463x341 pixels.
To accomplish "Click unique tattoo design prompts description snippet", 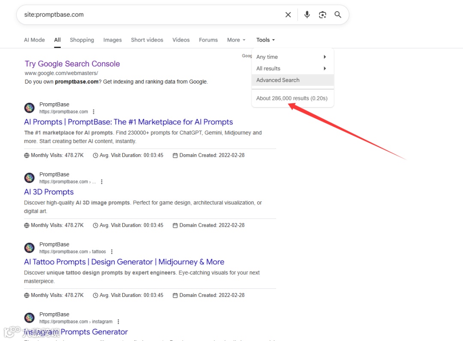I will tap(142, 277).
